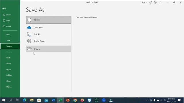Viewport: 184px width, 103px height.
Task: Open File Explorer from taskbar
Action: [x=32, y=100]
